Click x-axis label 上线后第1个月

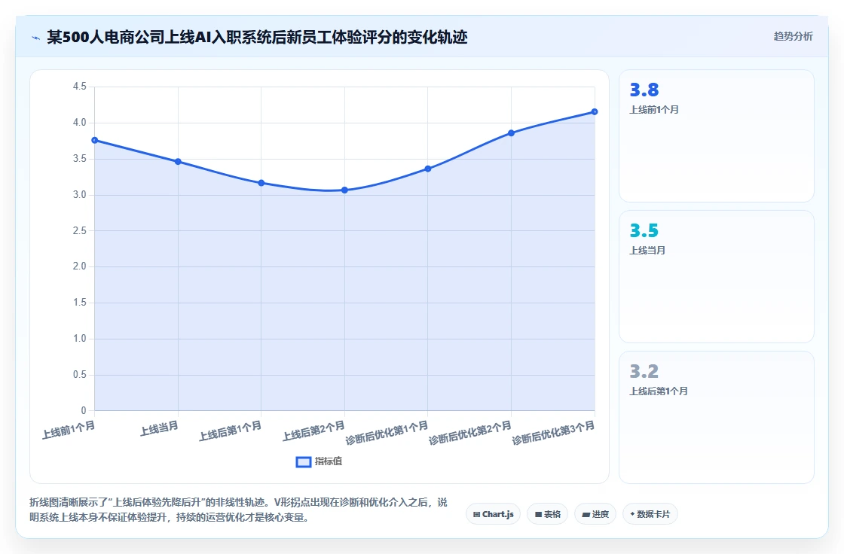pyautogui.click(x=231, y=431)
